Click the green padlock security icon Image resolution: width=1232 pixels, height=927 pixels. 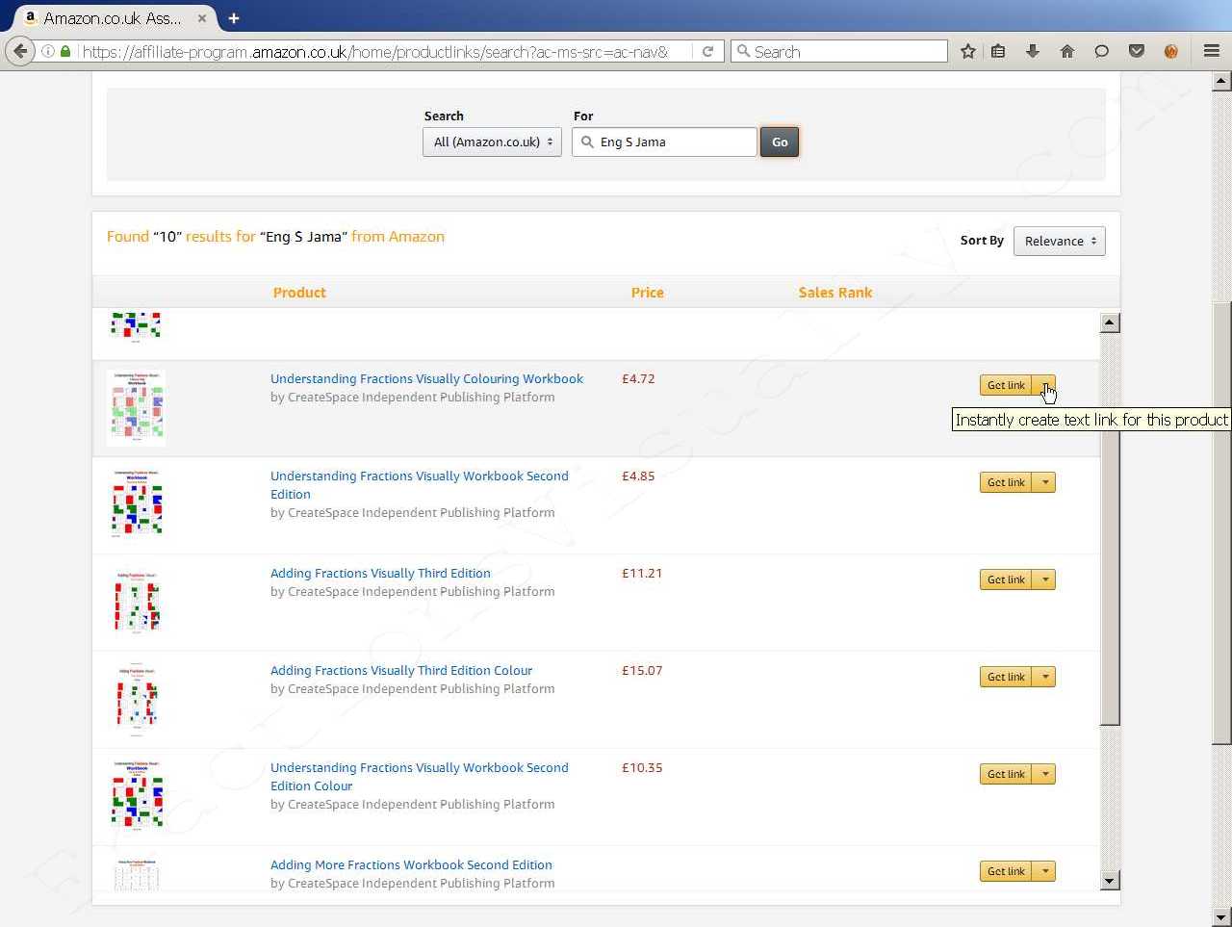point(65,51)
